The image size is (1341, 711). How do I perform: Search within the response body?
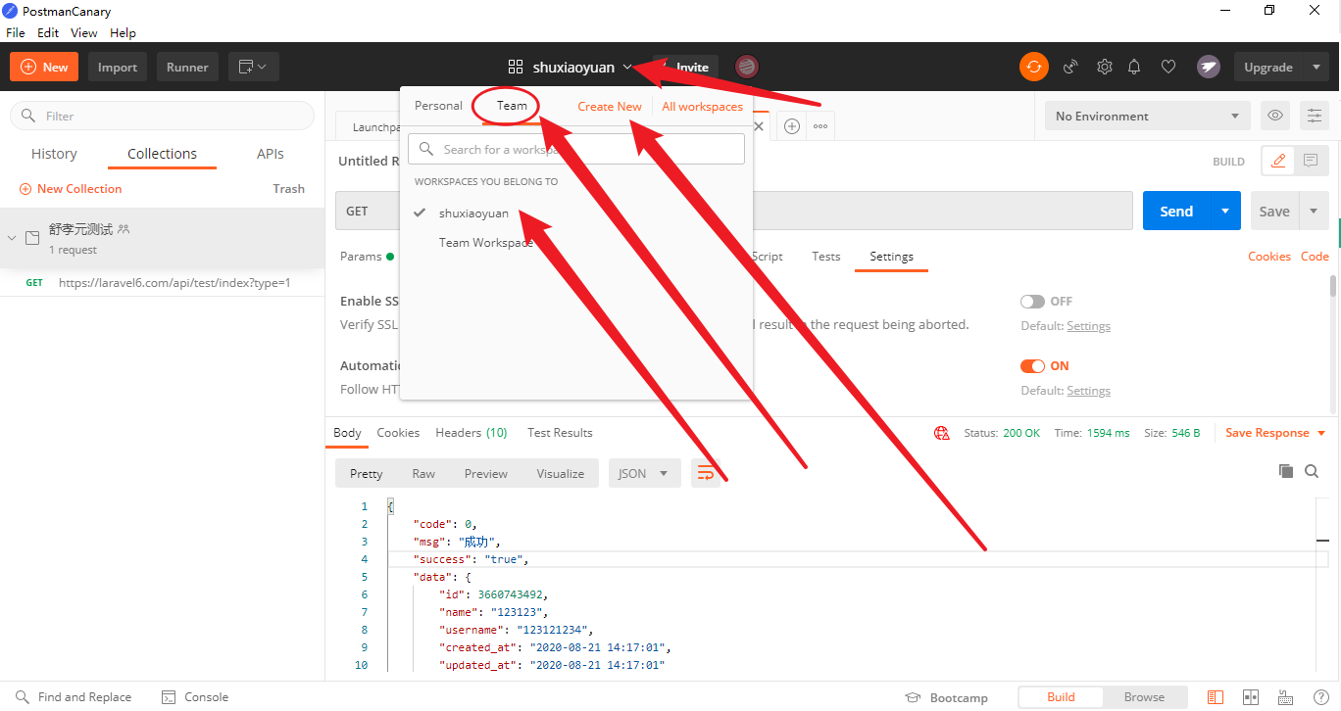1312,471
